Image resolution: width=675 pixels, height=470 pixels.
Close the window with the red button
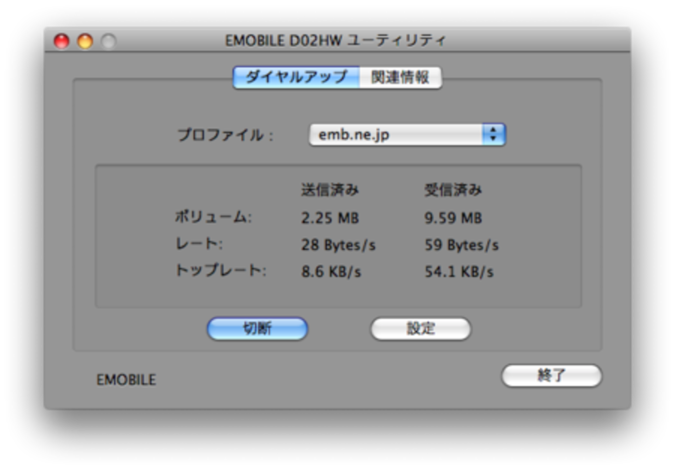coord(62,41)
